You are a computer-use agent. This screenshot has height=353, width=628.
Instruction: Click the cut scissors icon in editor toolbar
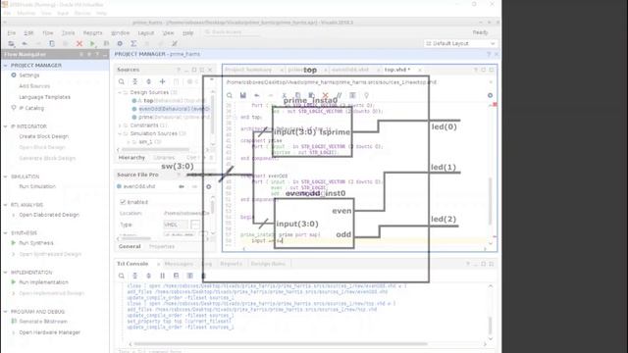pyautogui.click(x=284, y=95)
